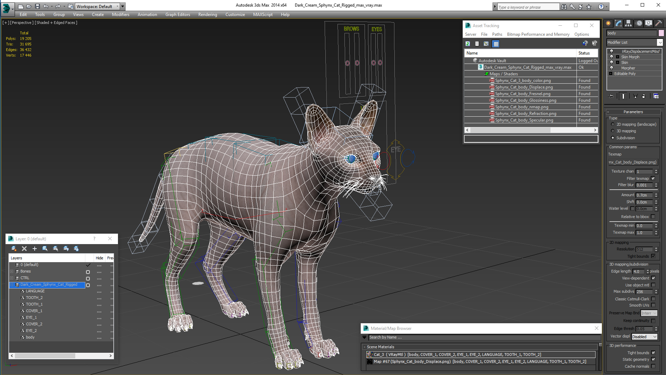Click the Status column header
The width and height of the screenshot is (666, 375).
(x=587, y=53)
